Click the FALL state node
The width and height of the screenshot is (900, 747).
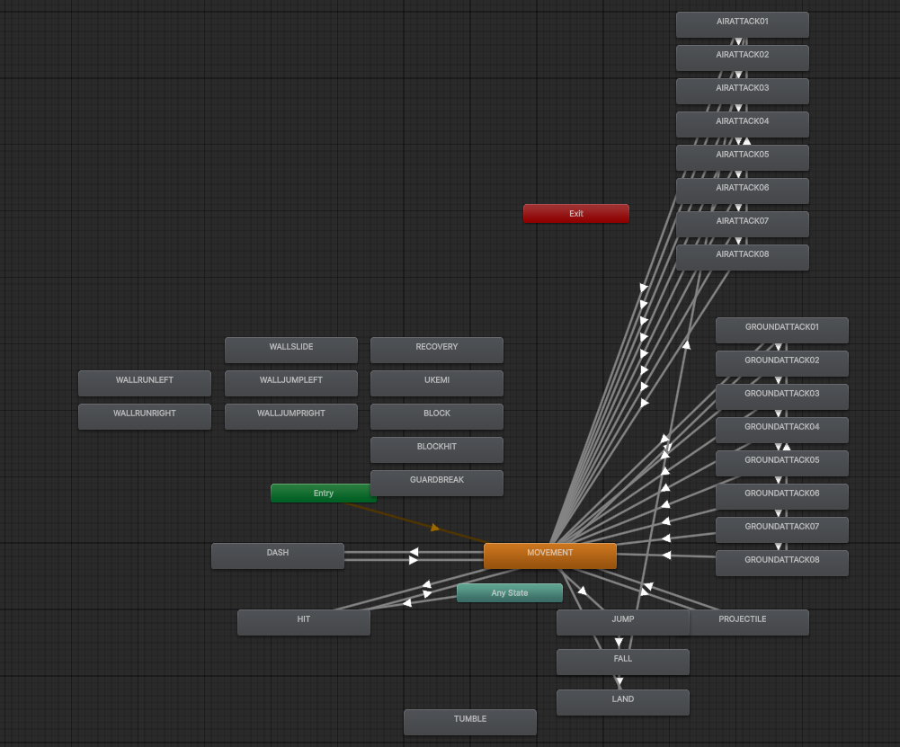[x=622, y=662]
